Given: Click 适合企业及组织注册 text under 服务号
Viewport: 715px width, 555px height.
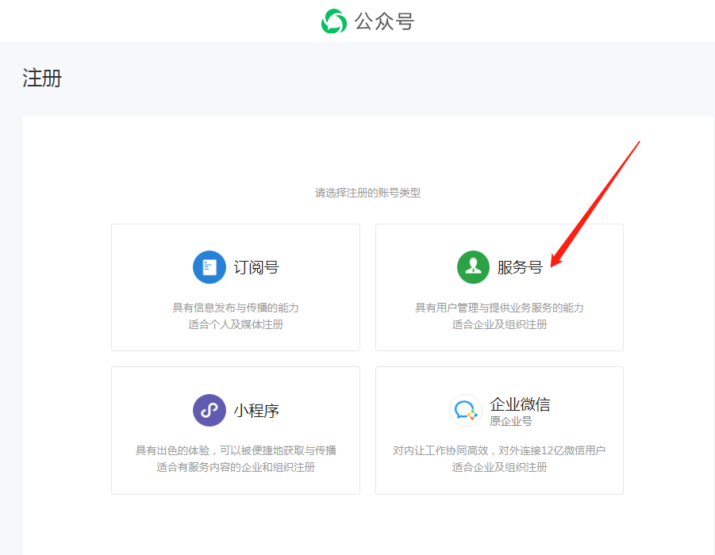Looking at the screenshot, I should 499,324.
